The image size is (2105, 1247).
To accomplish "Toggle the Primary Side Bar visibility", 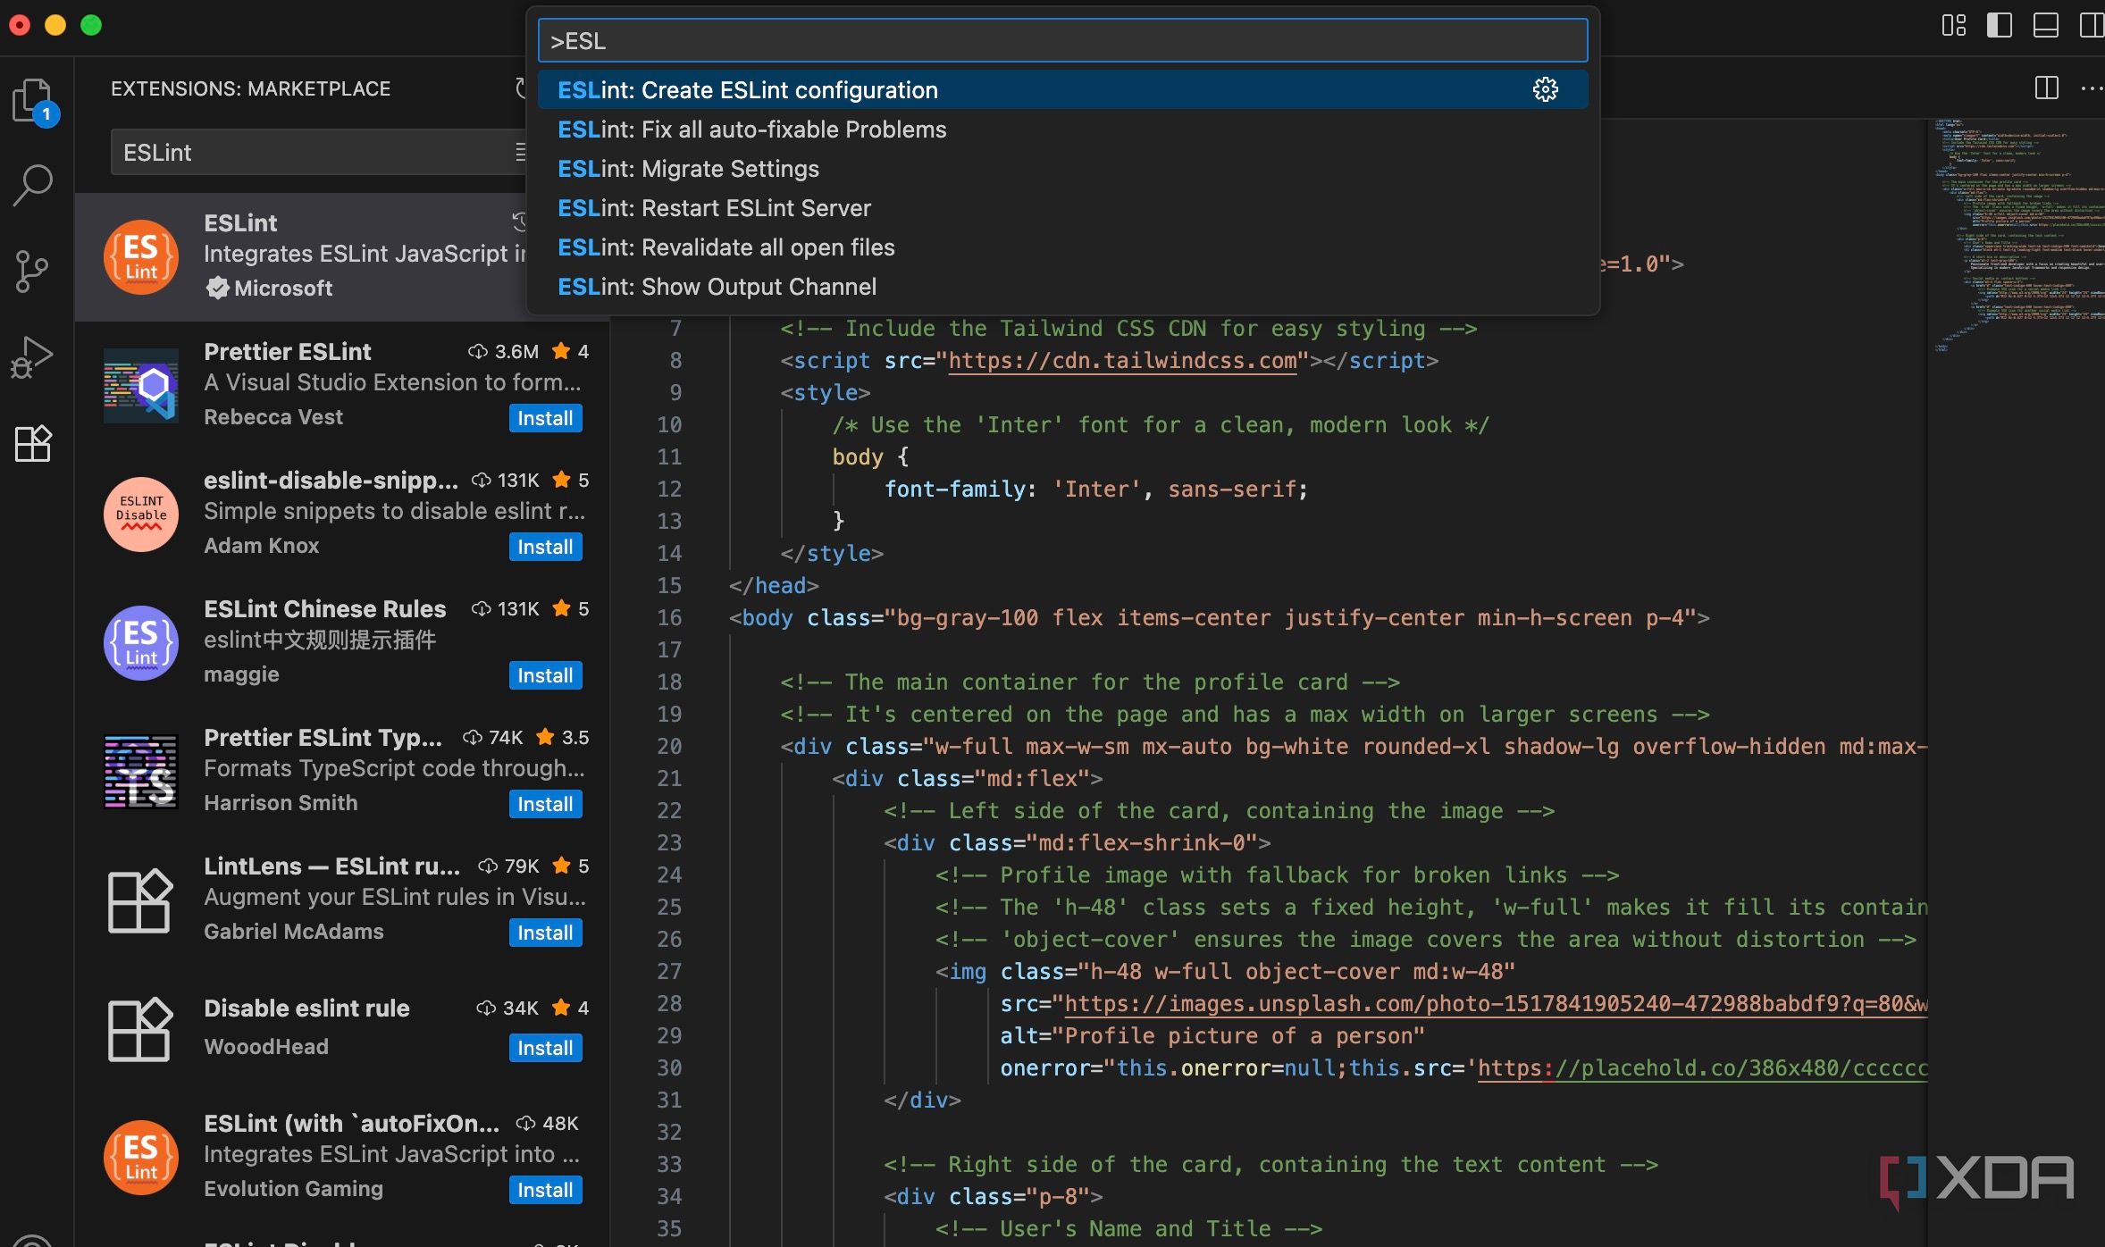I will click(2000, 25).
